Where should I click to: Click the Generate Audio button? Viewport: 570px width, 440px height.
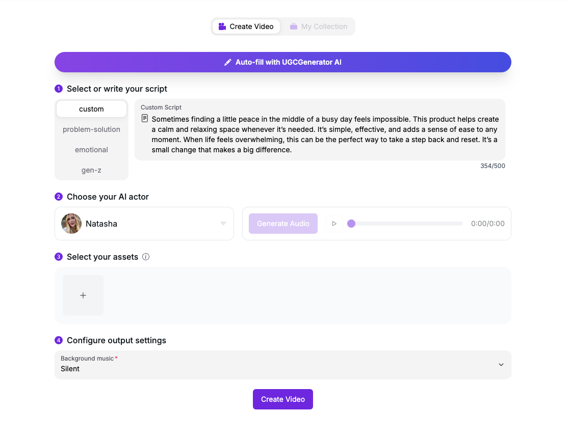point(283,224)
